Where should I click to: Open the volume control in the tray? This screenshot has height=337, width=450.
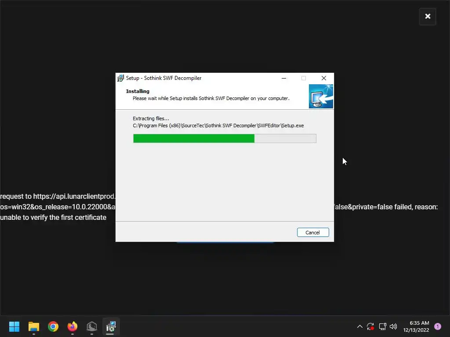tap(393, 326)
